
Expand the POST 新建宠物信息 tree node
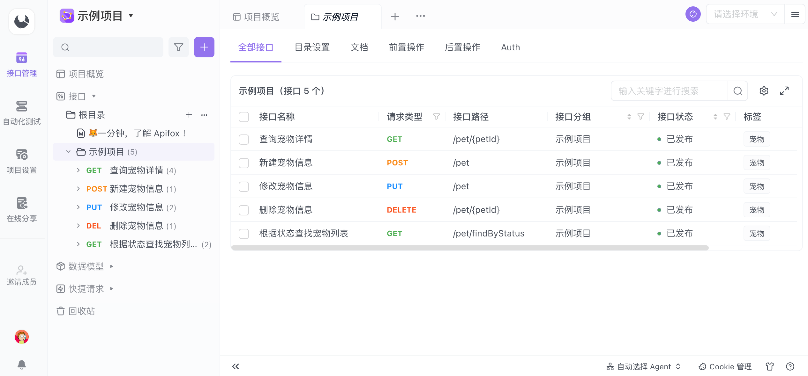79,189
